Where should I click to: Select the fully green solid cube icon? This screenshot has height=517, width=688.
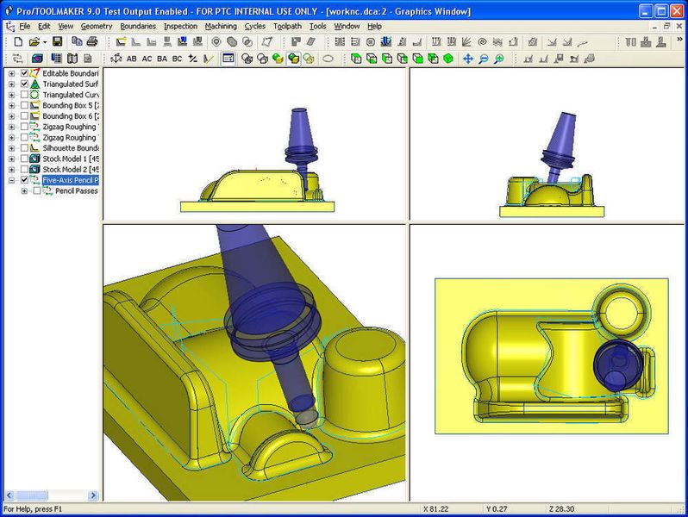coord(448,59)
